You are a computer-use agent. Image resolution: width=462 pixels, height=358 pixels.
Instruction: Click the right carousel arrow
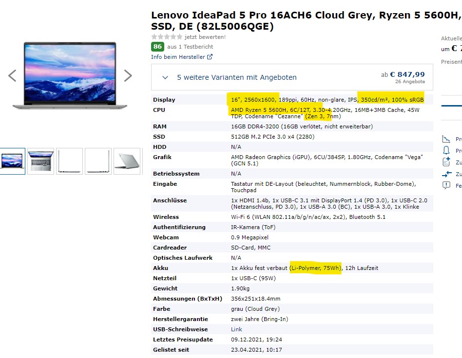(128, 75)
